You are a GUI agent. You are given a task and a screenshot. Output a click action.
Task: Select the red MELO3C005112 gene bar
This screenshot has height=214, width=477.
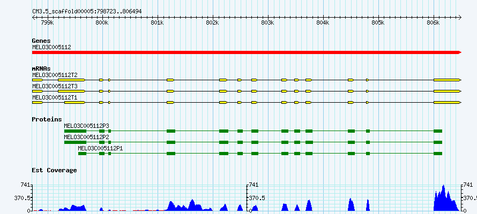pyautogui.click(x=247, y=52)
